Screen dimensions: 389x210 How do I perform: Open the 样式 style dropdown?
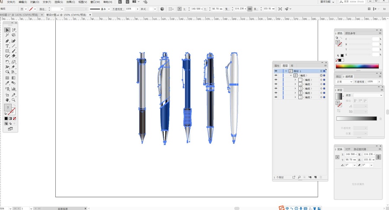coord(155,9)
